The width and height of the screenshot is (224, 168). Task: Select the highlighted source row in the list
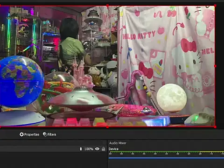click(53, 149)
